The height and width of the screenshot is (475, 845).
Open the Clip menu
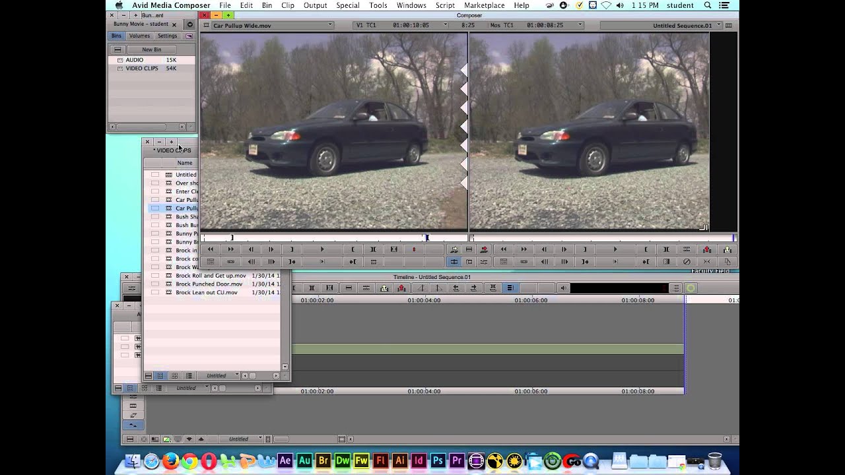pyautogui.click(x=288, y=5)
